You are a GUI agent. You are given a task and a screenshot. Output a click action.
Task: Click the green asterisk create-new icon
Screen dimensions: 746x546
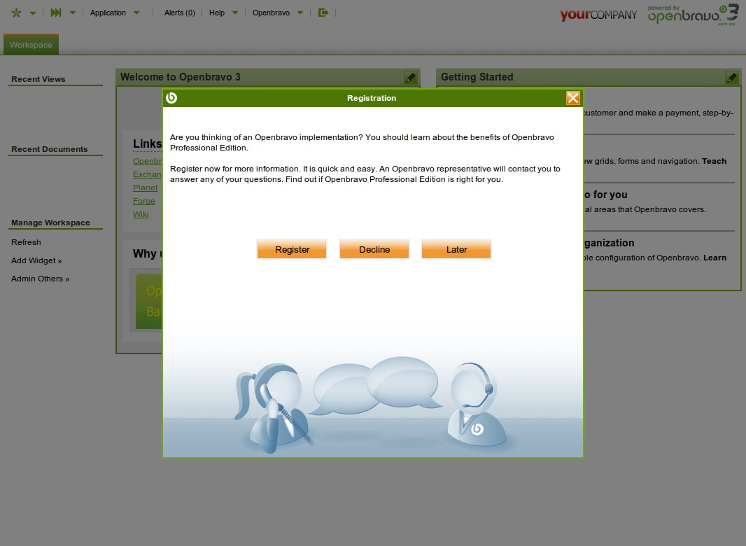click(x=16, y=13)
